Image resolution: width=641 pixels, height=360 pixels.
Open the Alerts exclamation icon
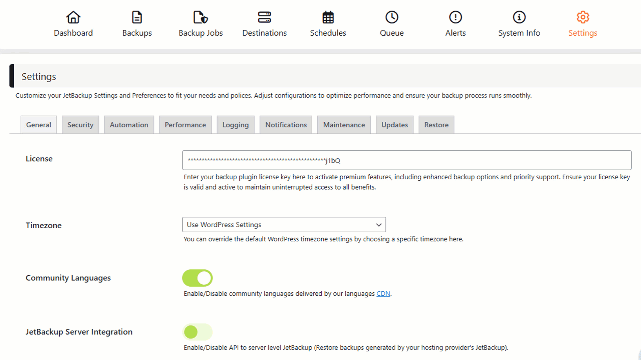coord(455,17)
